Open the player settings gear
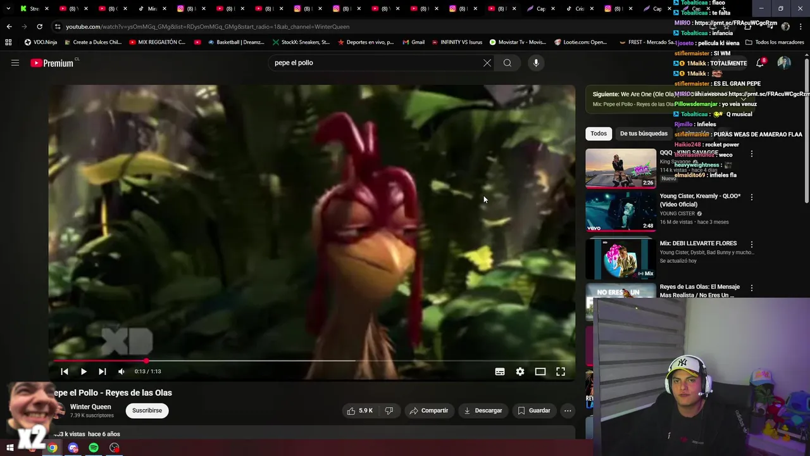The height and width of the screenshot is (456, 810). click(520, 372)
